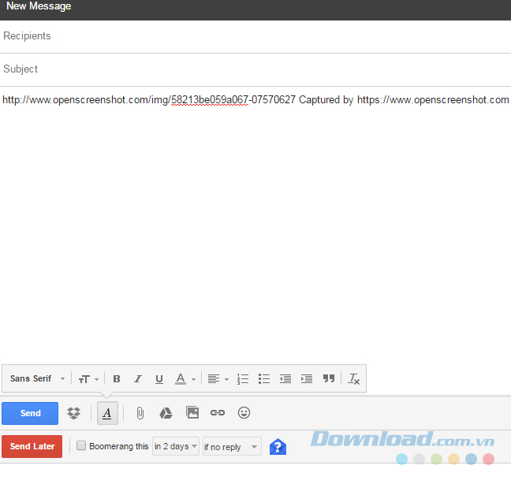Enable the Boomerang this checkbox
The image size is (511, 484).
point(81,445)
